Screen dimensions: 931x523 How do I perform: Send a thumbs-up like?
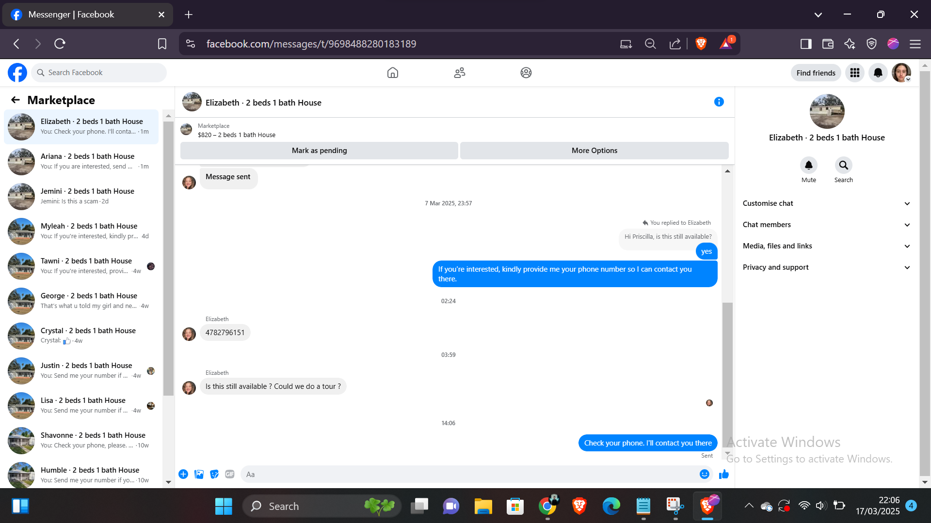724,474
